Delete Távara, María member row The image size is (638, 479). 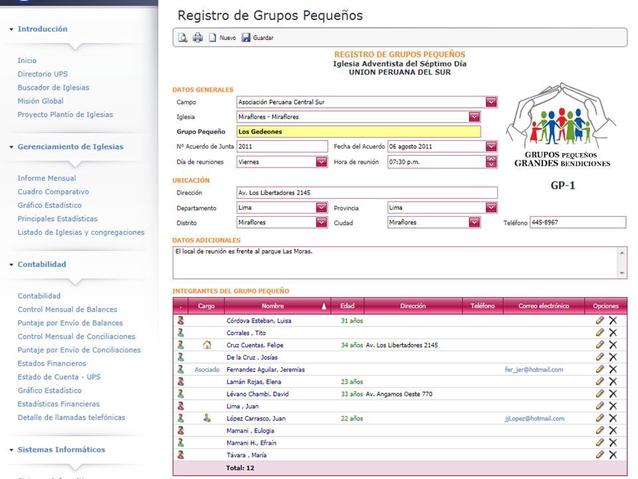pyautogui.click(x=613, y=455)
